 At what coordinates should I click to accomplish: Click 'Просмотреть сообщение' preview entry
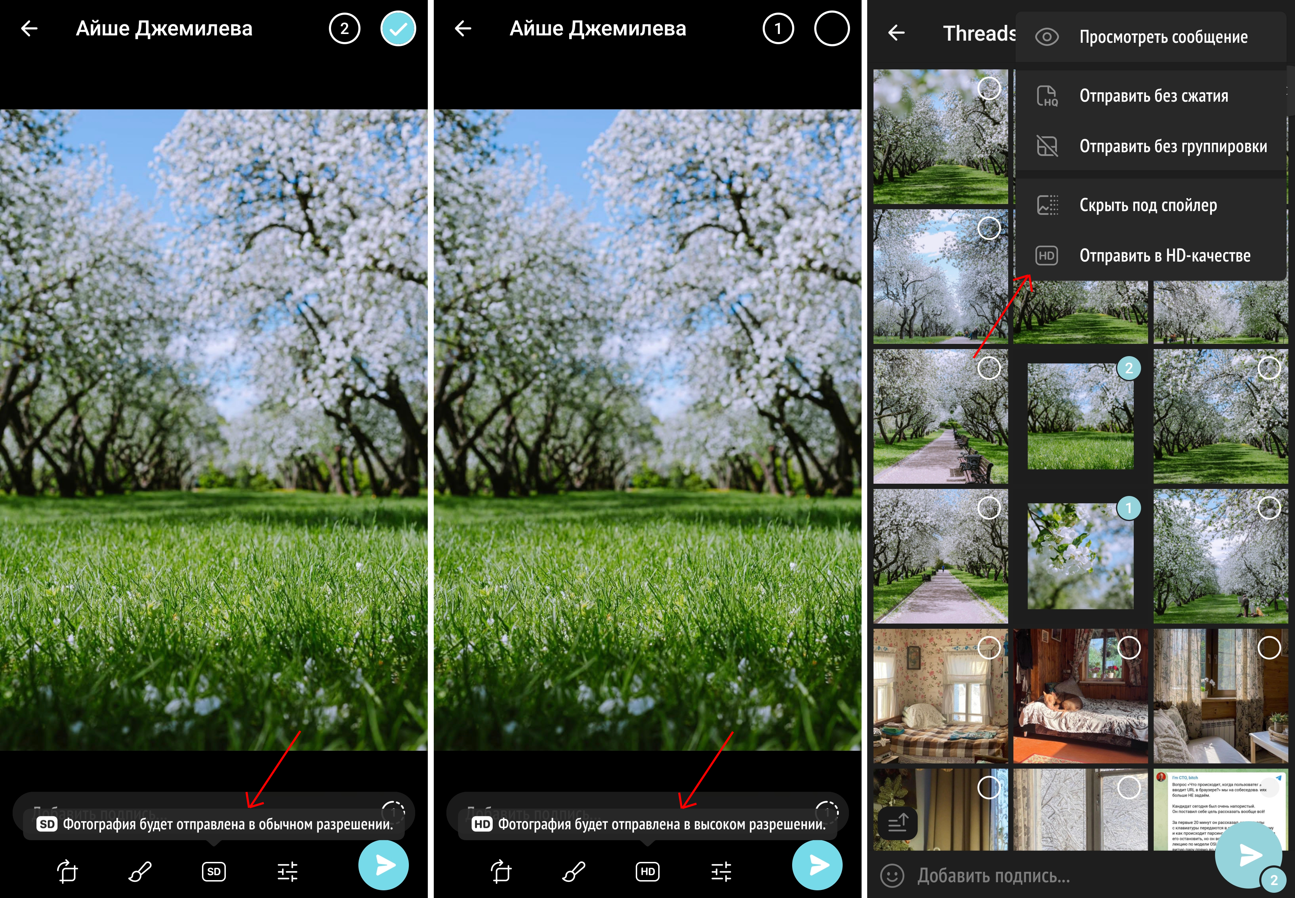pyautogui.click(x=1163, y=37)
